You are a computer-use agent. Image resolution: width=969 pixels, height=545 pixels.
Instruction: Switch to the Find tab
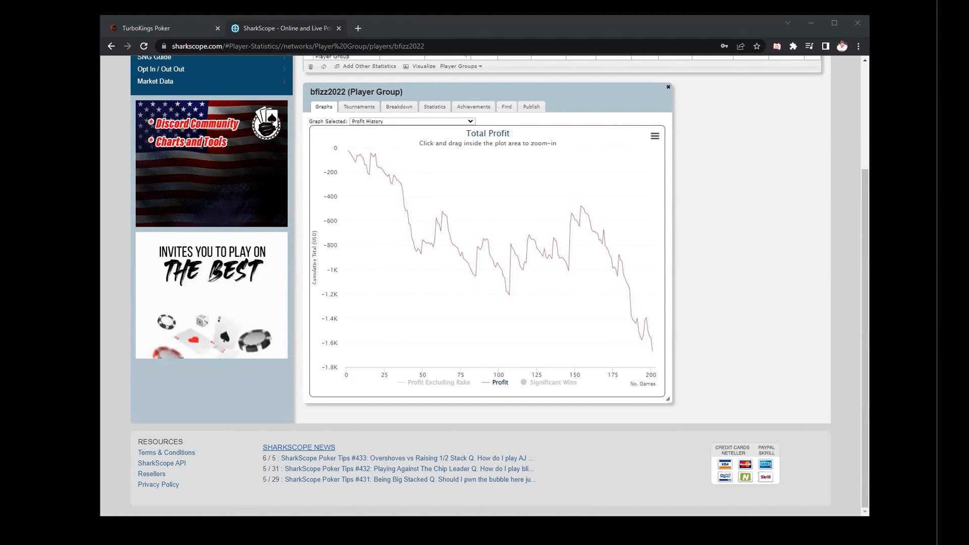(506, 106)
